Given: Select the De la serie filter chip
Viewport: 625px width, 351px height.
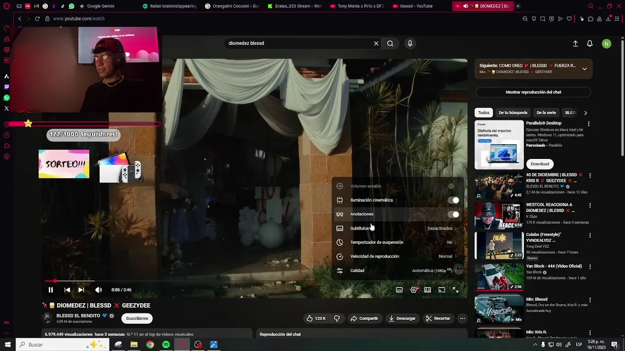Looking at the screenshot, I should click(546, 113).
